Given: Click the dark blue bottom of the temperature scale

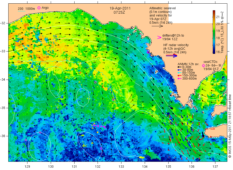Looking at the screenshot, I should (x=214, y=52).
